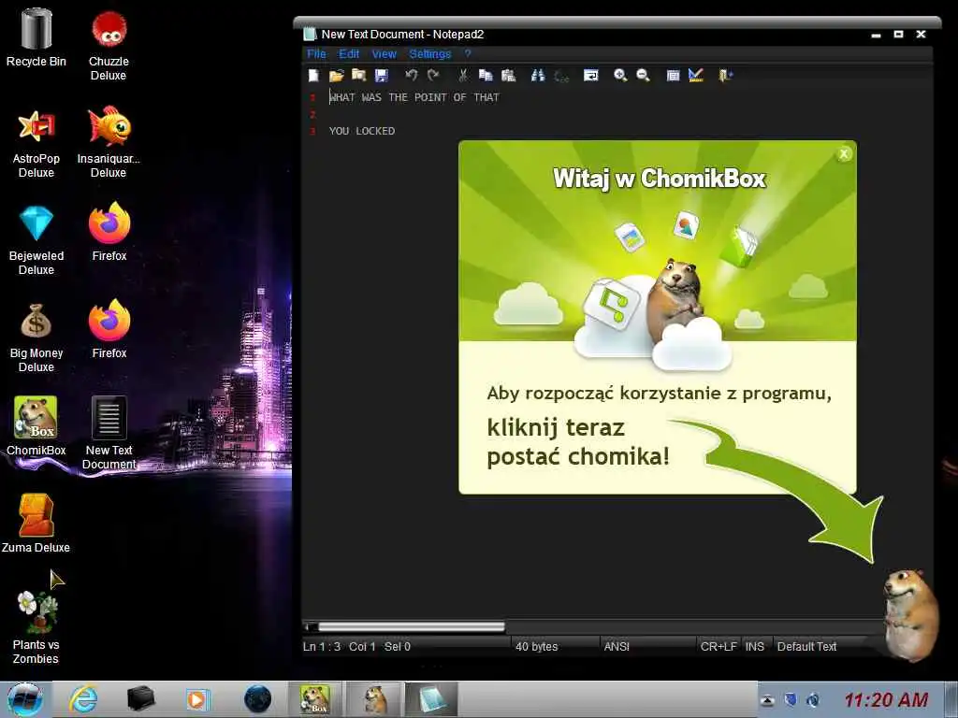Toggle the INS insert mode indicator
958x718 pixels.
(x=755, y=646)
